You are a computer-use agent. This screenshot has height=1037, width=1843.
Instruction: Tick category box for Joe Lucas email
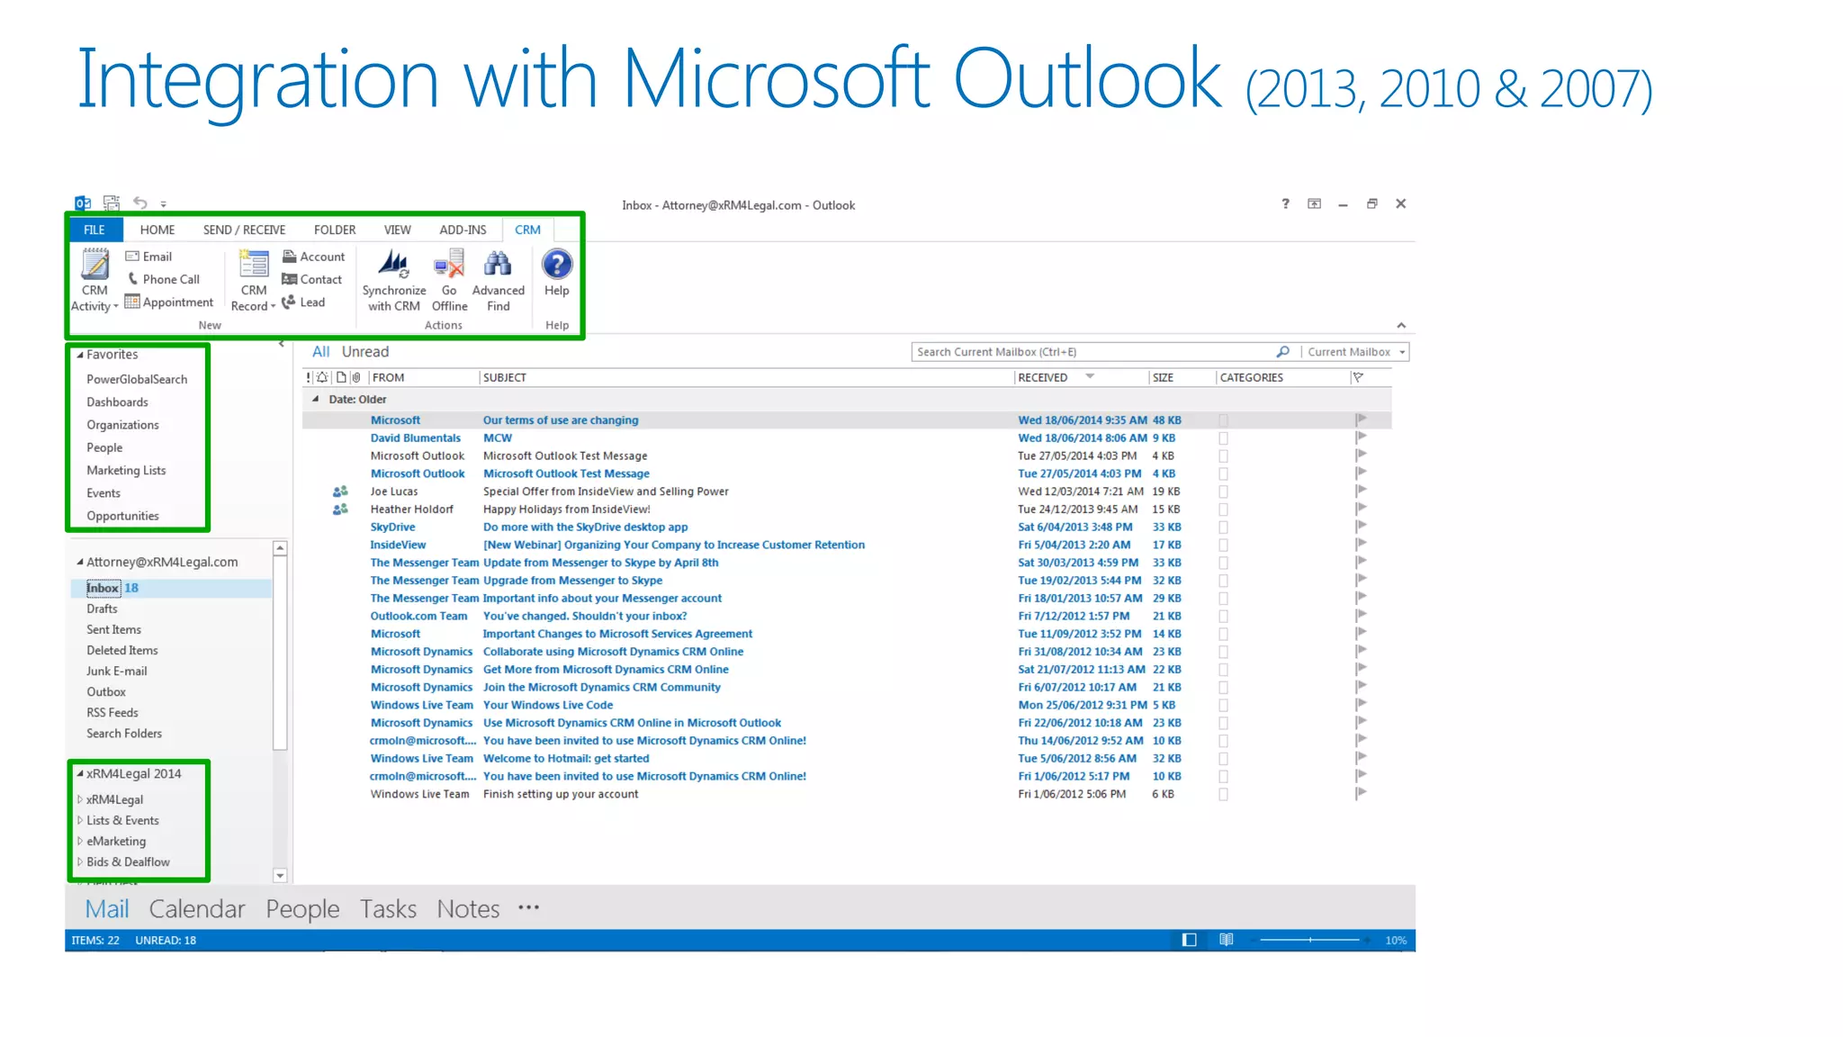coord(1223,491)
